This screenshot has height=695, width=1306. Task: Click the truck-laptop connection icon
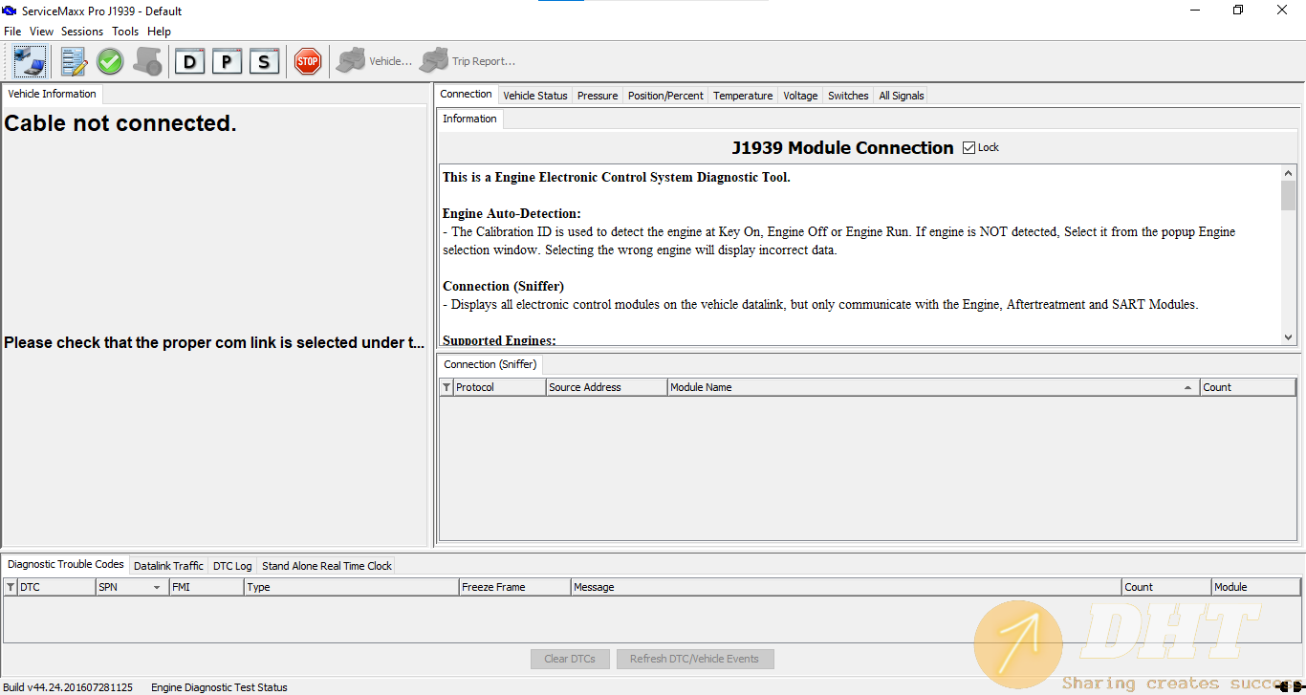[x=30, y=61]
